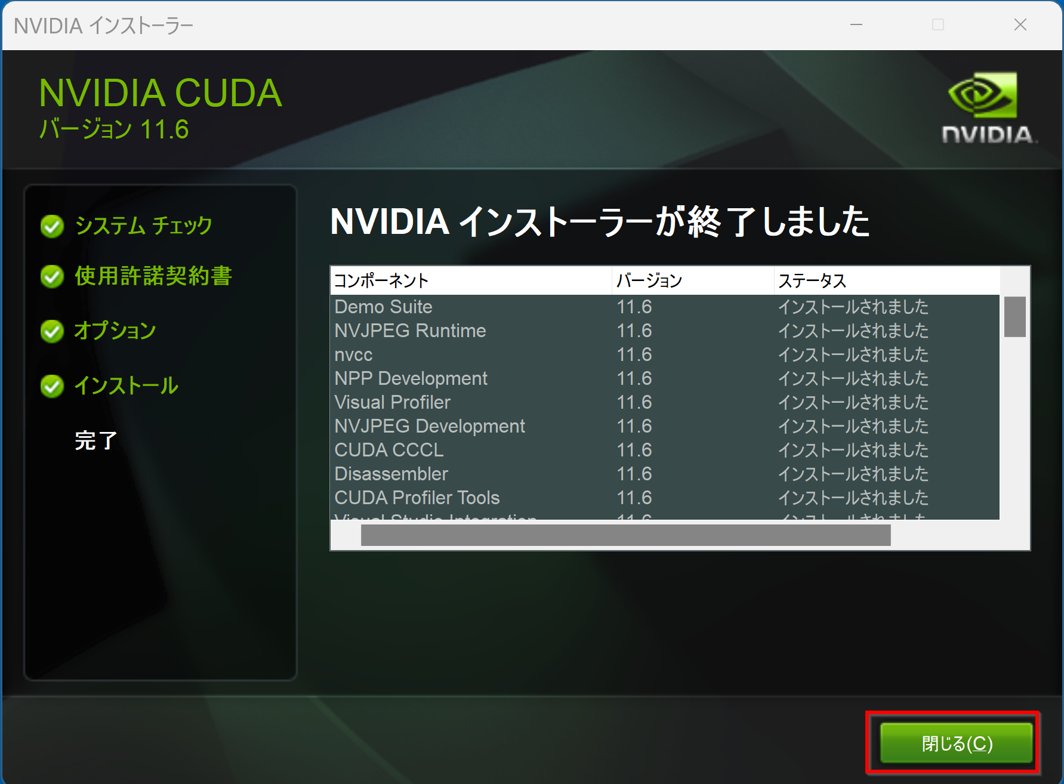Select the CUDA Profiler Tools row
The image size is (1064, 784).
665,498
